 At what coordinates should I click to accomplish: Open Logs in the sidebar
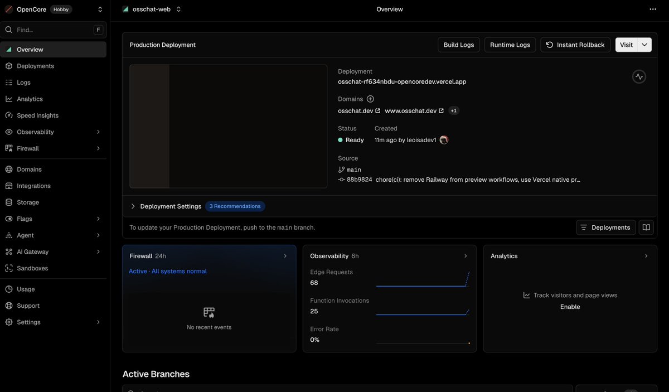point(54,83)
